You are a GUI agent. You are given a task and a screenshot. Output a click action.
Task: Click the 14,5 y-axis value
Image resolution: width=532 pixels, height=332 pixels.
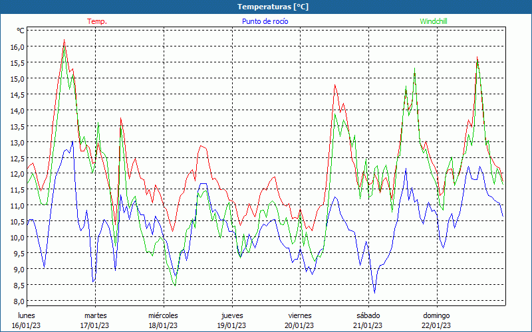click(x=17, y=94)
